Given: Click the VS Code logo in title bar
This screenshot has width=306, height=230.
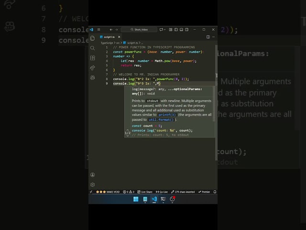Looking at the screenshot, I should [91, 30].
